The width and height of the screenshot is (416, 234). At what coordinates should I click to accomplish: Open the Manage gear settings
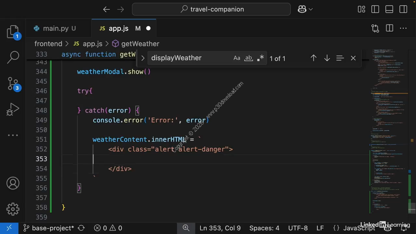click(13, 209)
